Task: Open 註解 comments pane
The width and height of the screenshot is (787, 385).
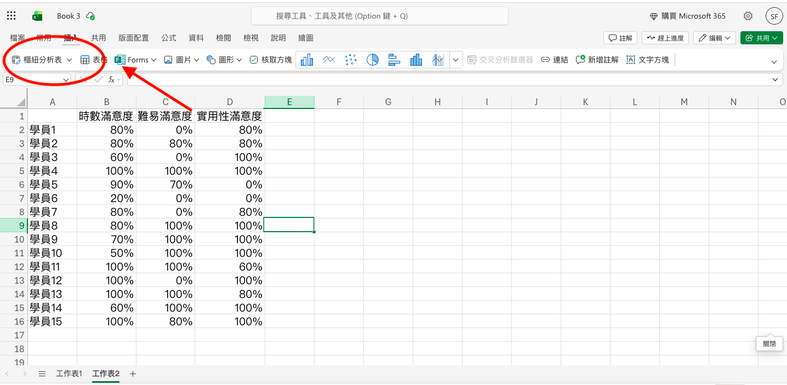Action: coord(620,38)
